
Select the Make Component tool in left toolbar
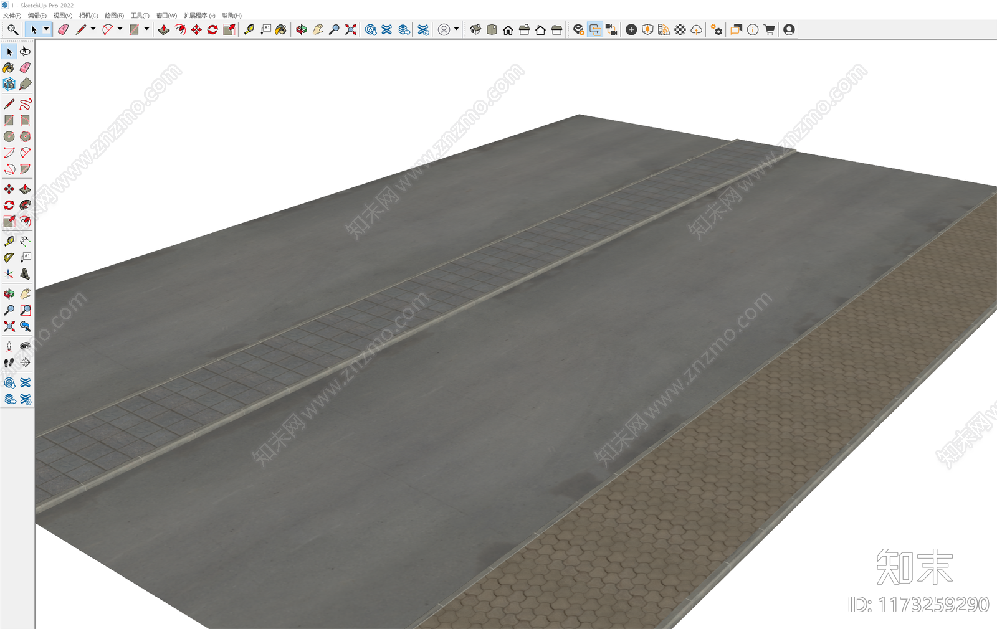click(x=9, y=84)
